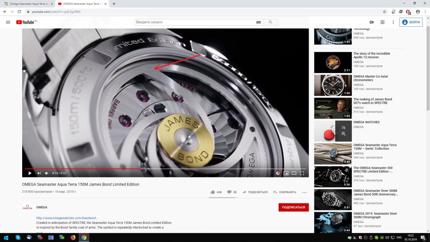This screenshot has width=430, height=242.
Task: Mute the video volume
Action: pos(47,173)
